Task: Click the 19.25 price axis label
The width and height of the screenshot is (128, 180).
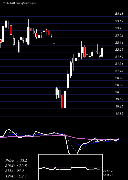Action: point(119,106)
